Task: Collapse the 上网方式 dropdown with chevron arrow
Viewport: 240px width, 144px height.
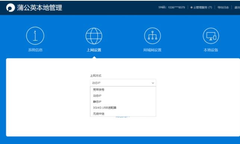Action: pyautogui.click(x=153, y=83)
